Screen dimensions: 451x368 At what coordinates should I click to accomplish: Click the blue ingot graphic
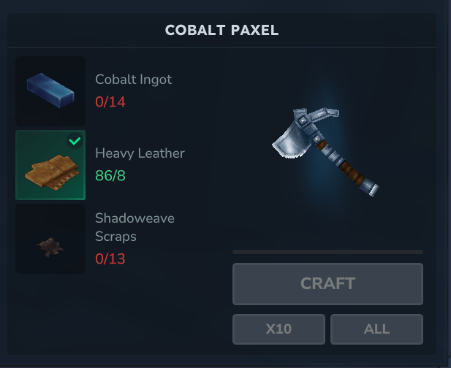coord(50,91)
